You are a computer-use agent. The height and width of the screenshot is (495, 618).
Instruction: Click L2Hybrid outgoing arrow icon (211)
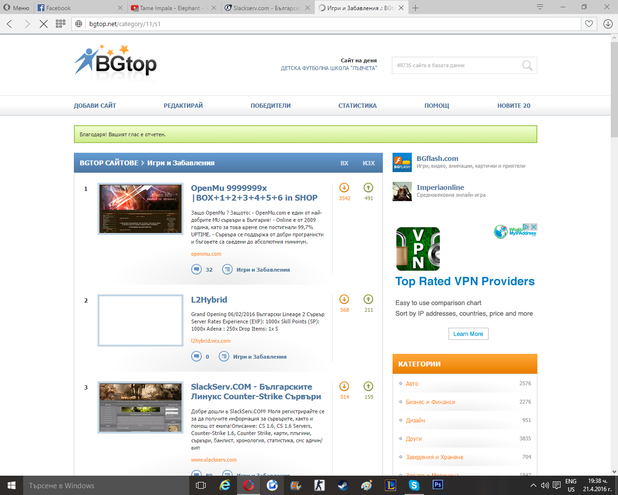point(368,299)
